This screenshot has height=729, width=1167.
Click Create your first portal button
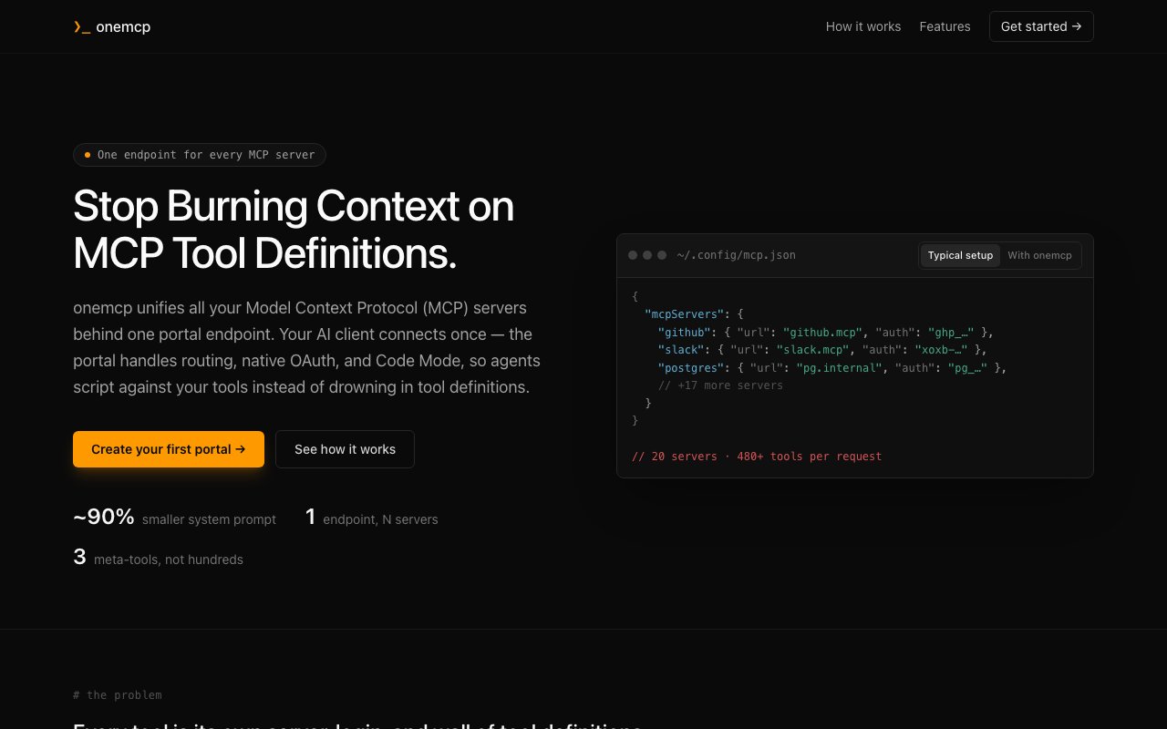click(x=169, y=449)
